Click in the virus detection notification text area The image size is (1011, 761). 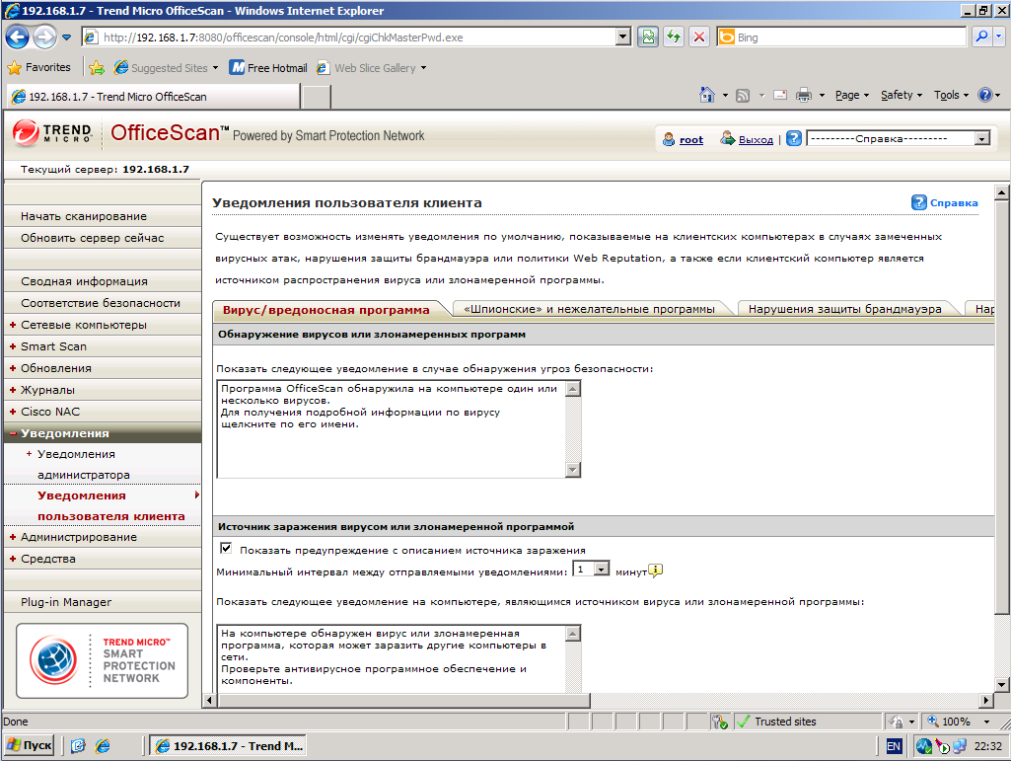click(x=391, y=428)
